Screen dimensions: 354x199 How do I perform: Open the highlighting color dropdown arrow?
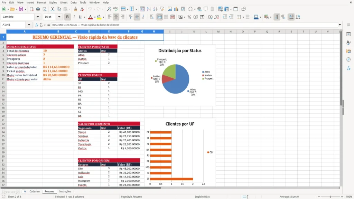tap(103, 17)
